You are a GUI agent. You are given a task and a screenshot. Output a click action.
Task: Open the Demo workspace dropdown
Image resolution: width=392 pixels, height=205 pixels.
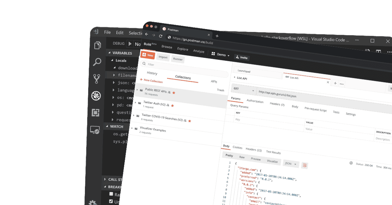coord(220,54)
